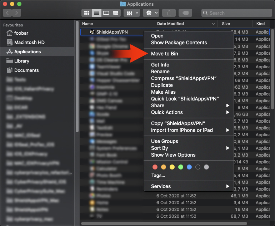This screenshot has width=275, height=226.
Task: Select Show Package Contents
Action: (179, 43)
